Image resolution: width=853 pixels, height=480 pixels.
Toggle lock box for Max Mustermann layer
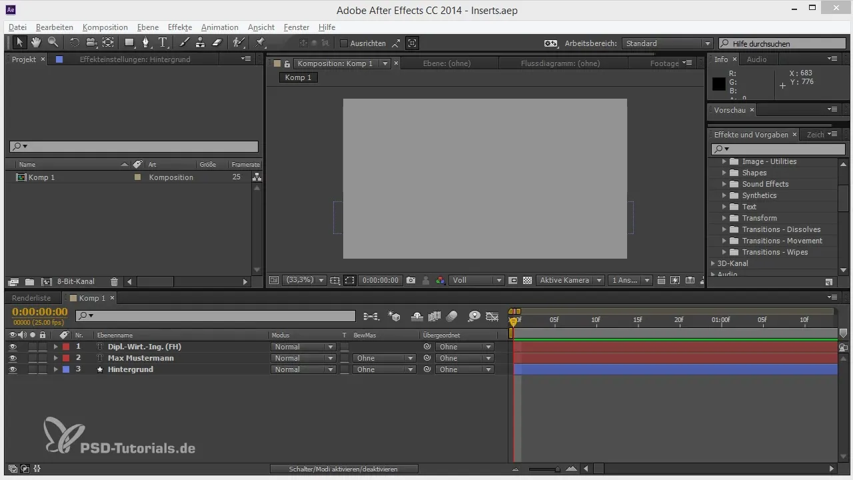tap(43, 358)
